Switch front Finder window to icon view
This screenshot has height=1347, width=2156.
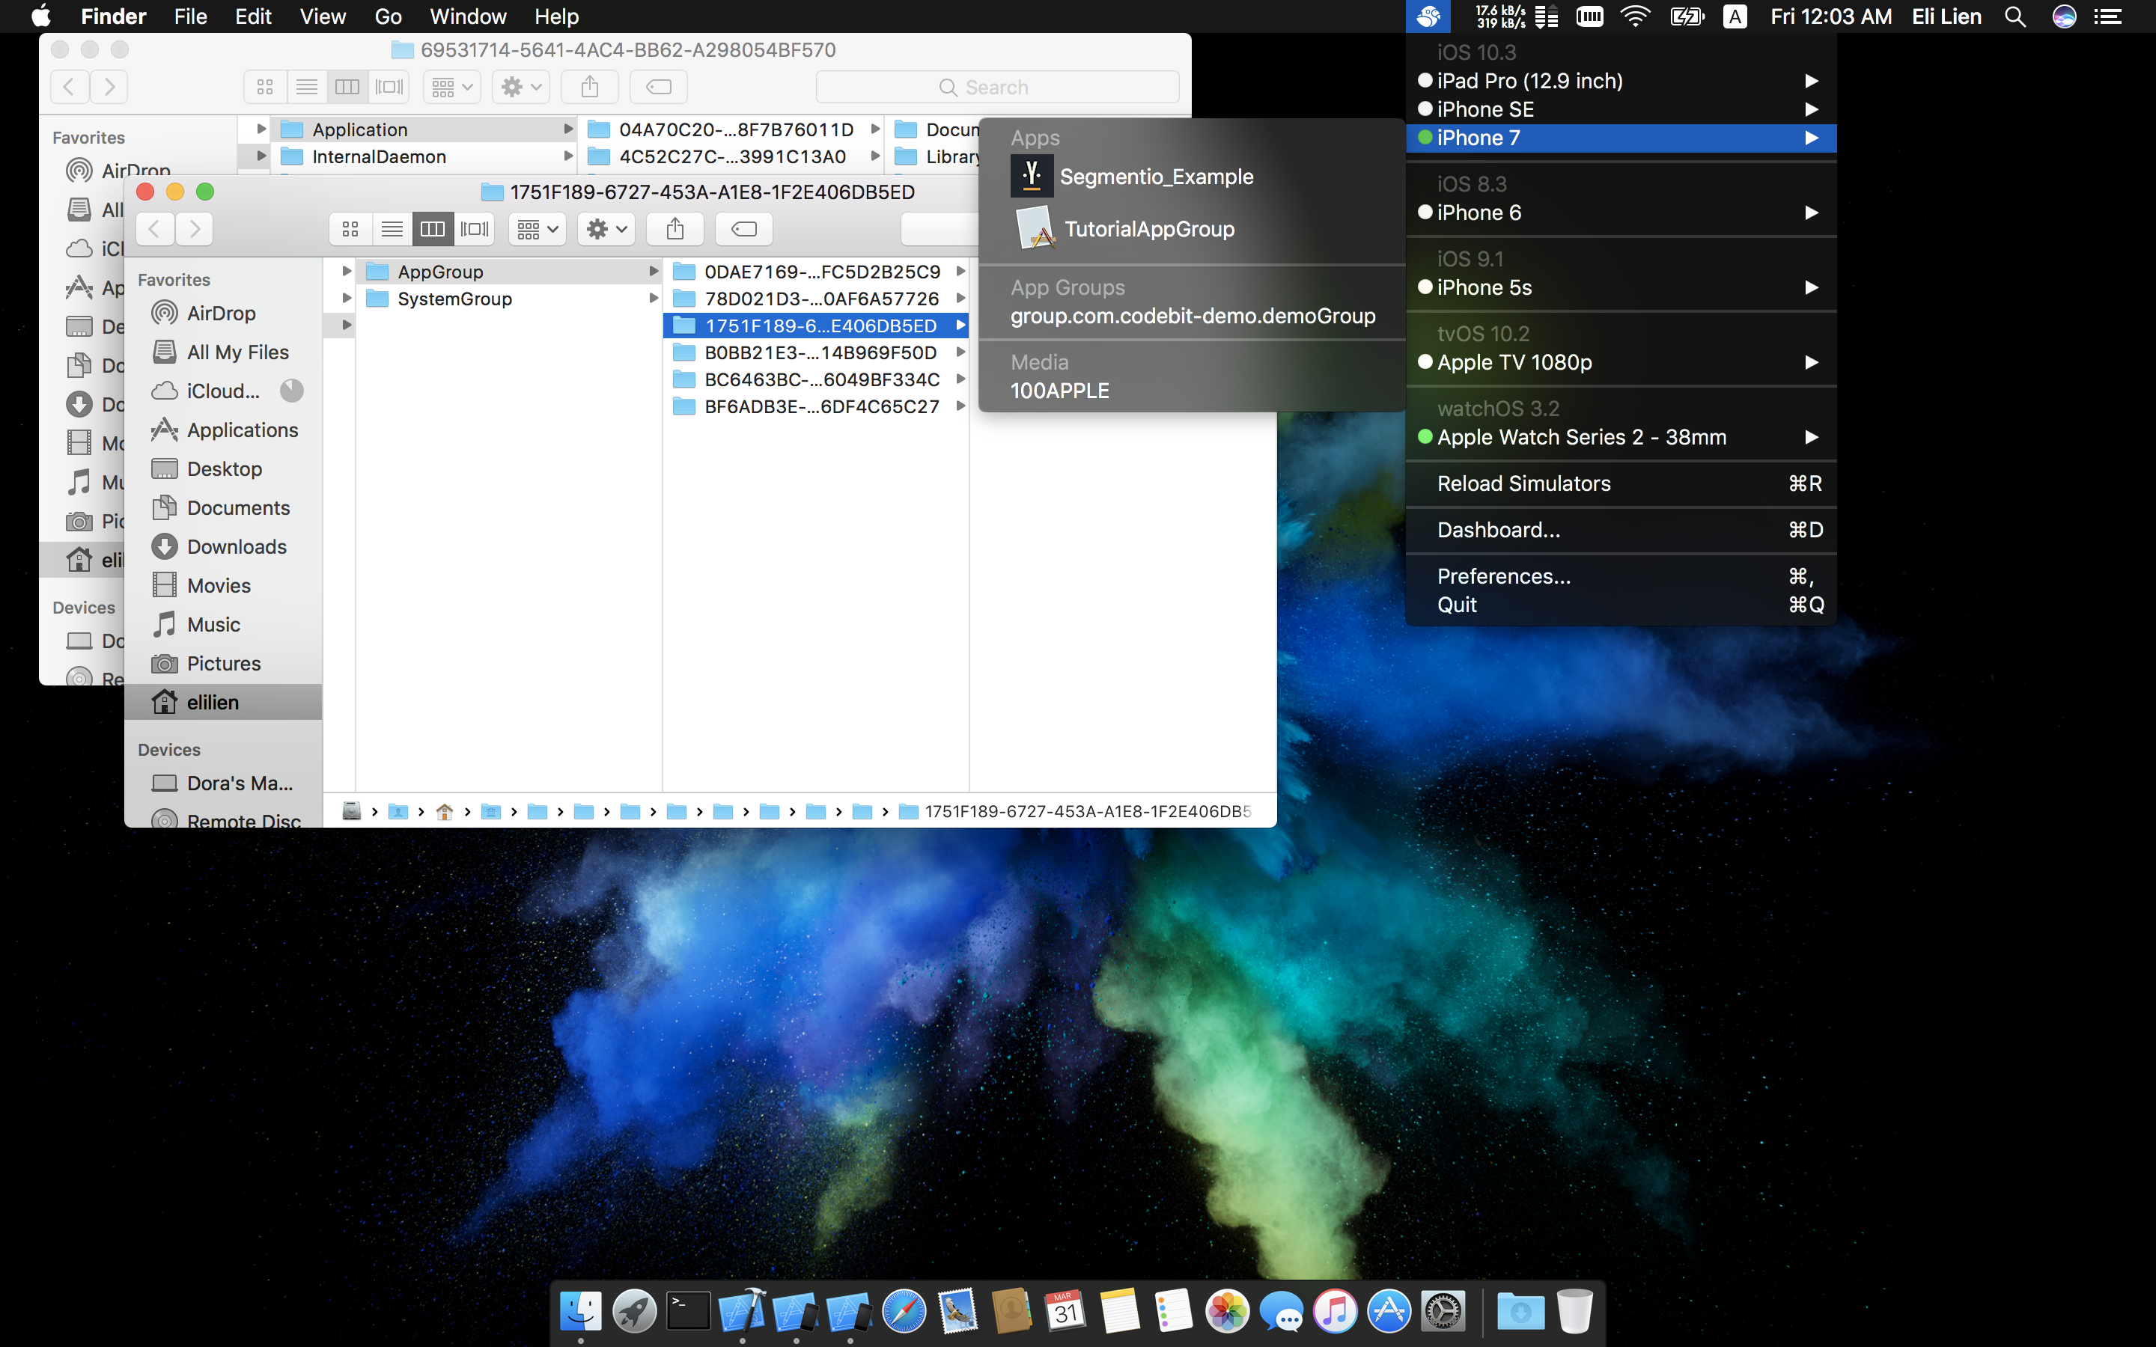click(350, 229)
